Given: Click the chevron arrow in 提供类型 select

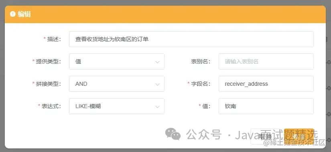Looking at the screenshot, I should point(157,62).
